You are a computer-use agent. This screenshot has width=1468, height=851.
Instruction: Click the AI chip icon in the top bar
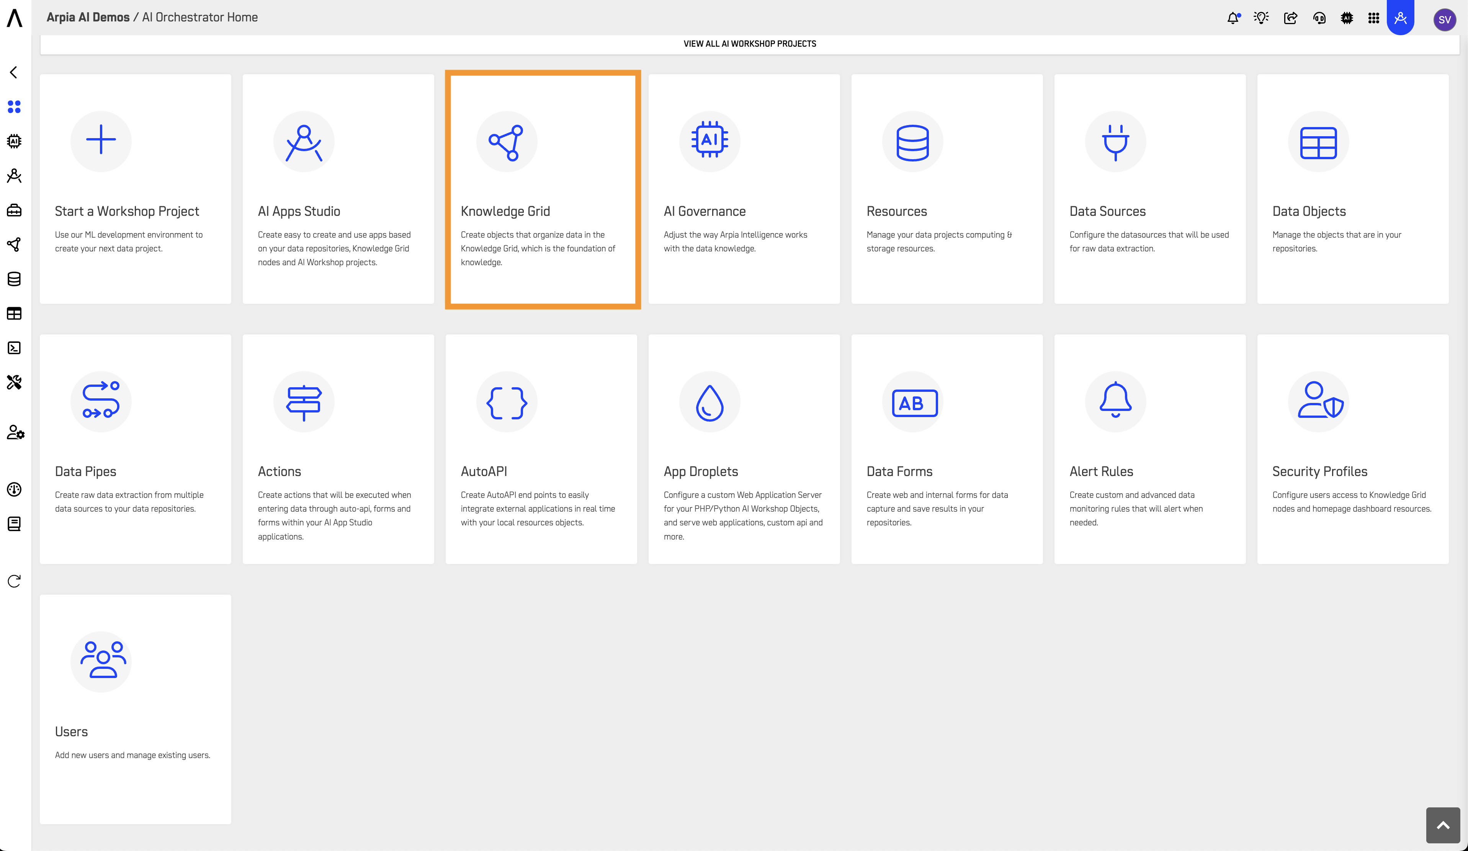1347,18
